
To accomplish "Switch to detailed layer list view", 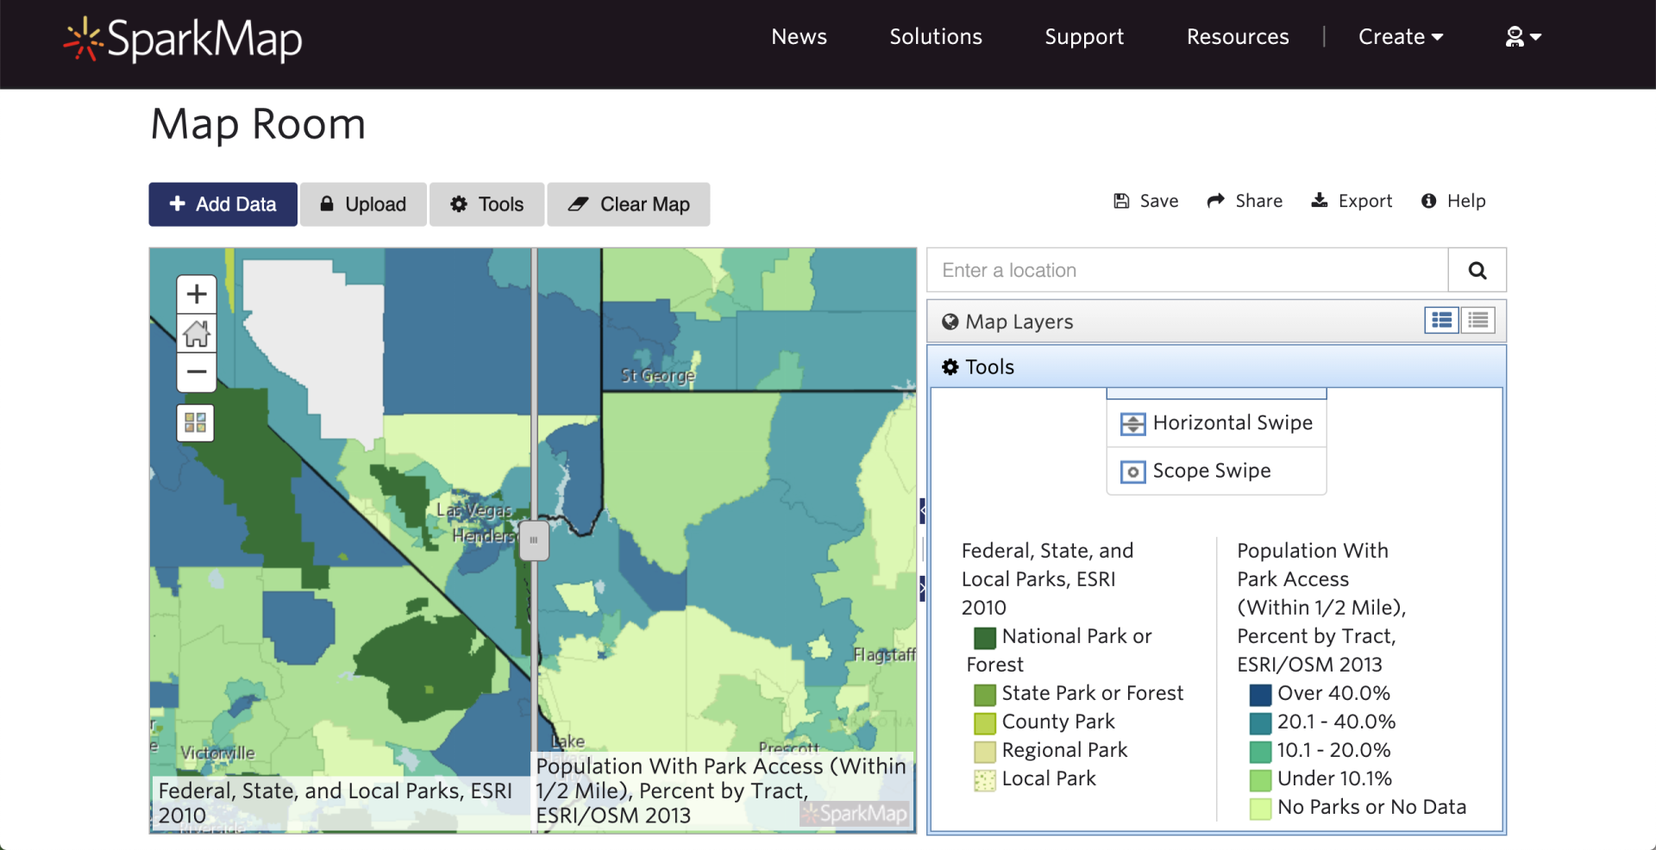I will coord(1441,321).
